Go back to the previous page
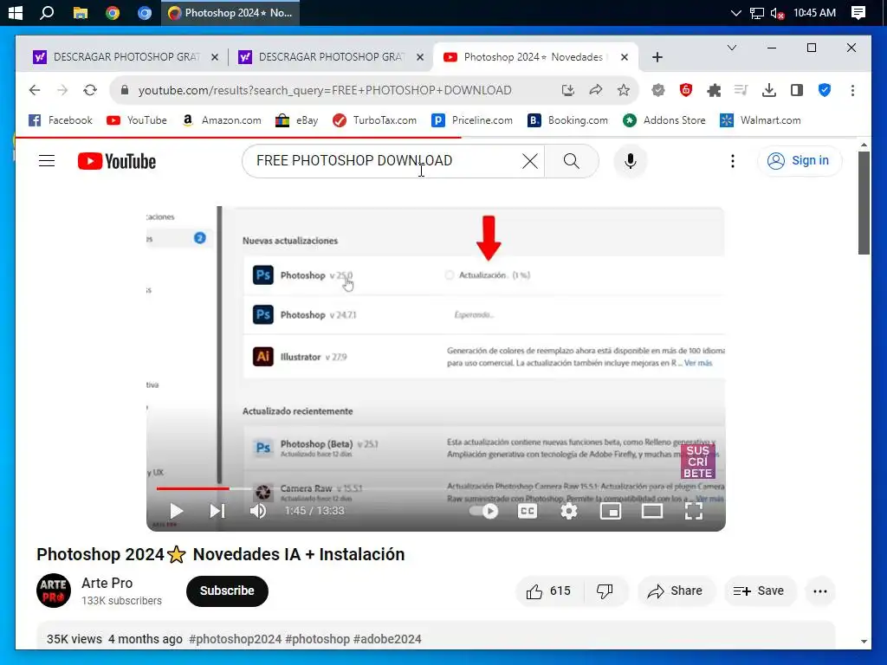 pos(35,90)
